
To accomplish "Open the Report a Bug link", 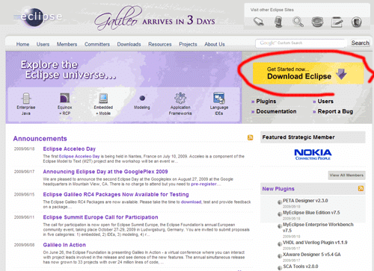I will [335, 111].
